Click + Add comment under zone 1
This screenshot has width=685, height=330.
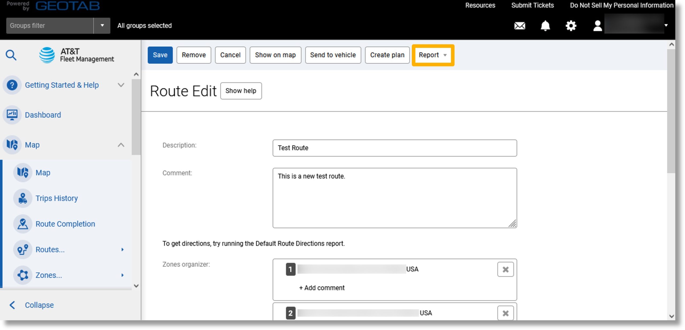(x=322, y=288)
